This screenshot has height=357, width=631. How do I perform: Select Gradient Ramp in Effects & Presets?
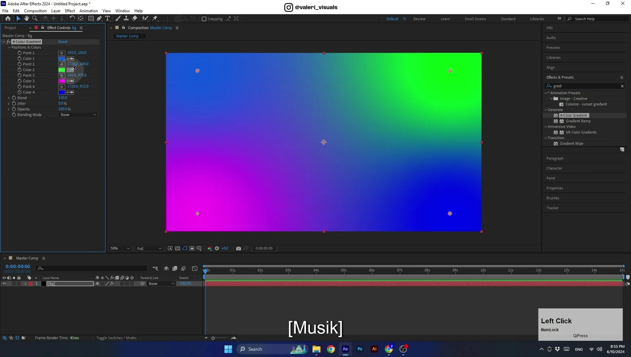tap(578, 121)
